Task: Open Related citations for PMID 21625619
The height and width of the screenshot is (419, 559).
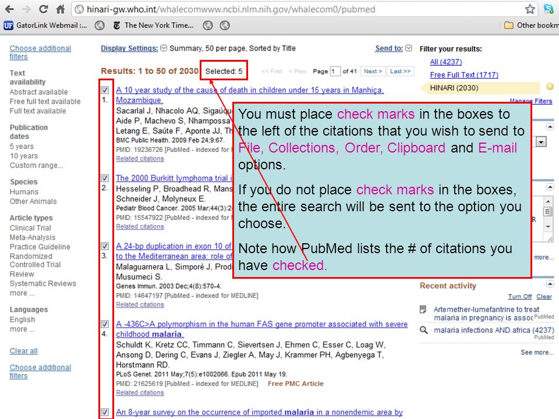Action: click(x=140, y=392)
